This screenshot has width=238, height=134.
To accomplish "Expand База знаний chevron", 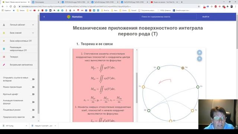I will [33, 33].
